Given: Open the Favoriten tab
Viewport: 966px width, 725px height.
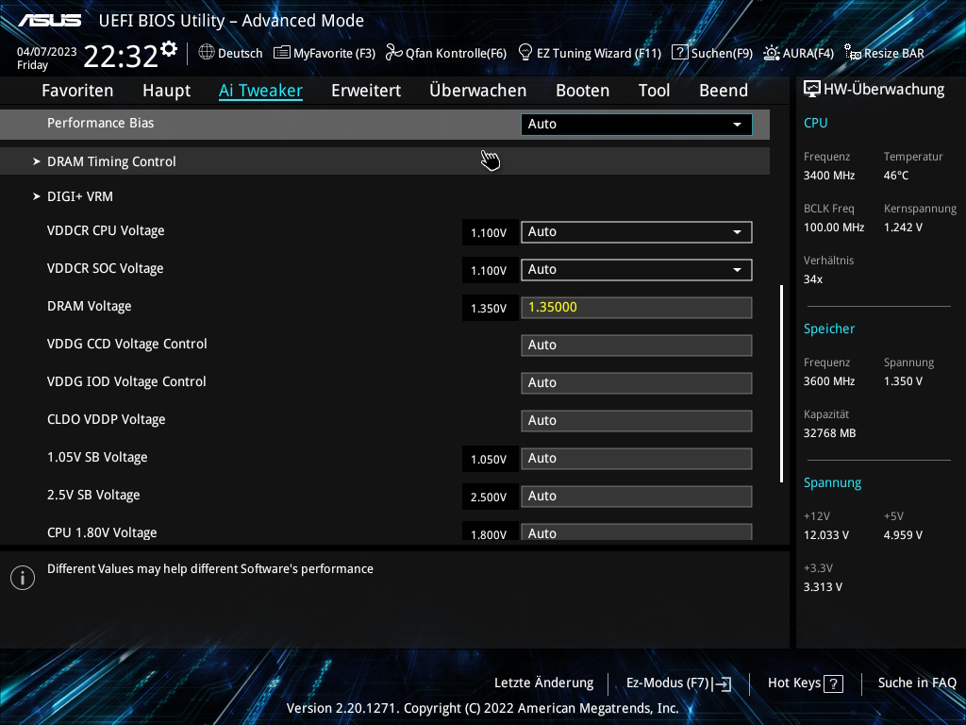Looking at the screenshot, I should point(77,91).
